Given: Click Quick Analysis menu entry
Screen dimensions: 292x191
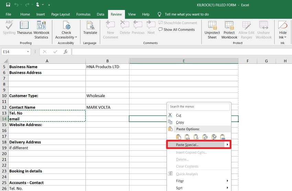Looking at the screenshot, I should click(x=199, y=174).
